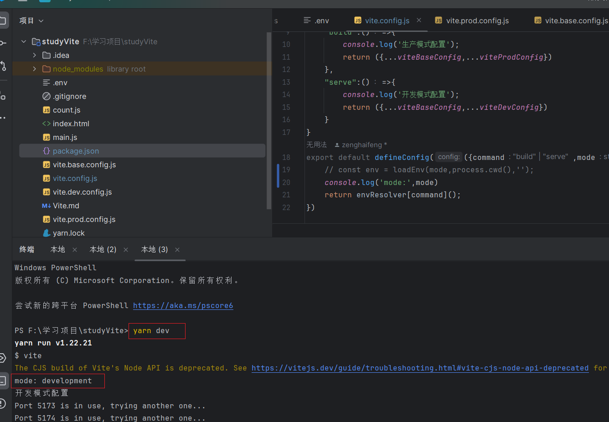
Task: Click gutter line number 18
Action: (286, 157)
